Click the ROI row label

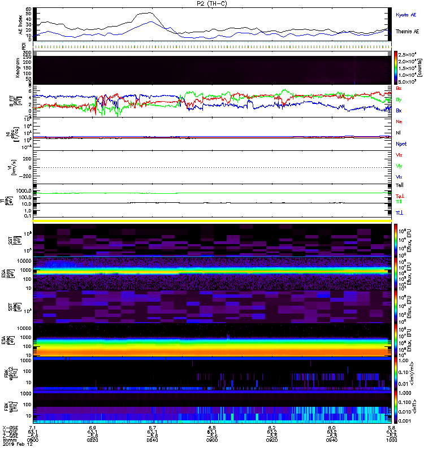(x=24, y=46)
